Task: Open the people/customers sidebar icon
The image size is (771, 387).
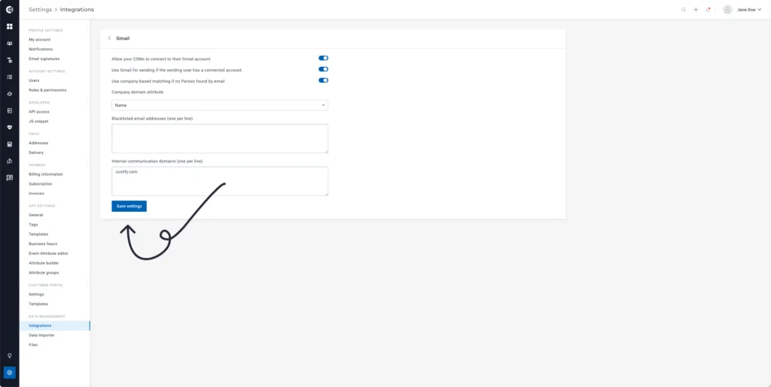Action: click(x=9, y=43)
